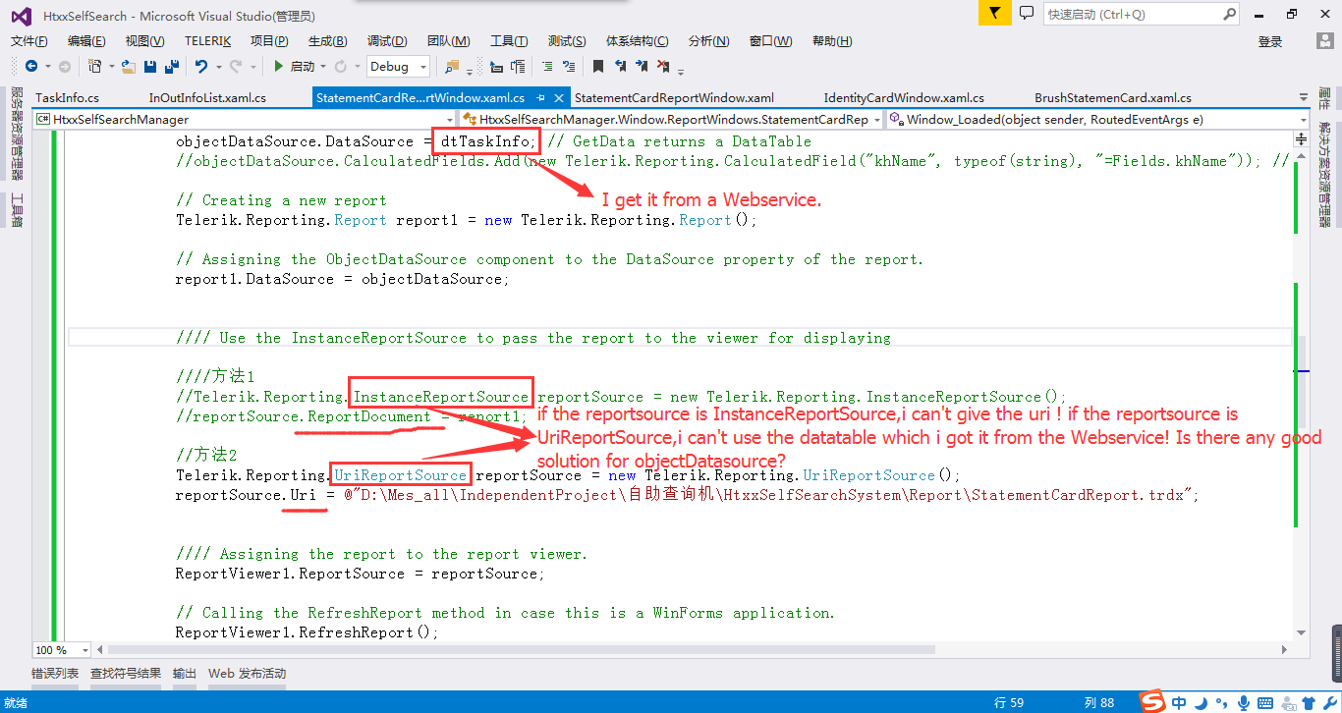
Task: Click the 快速启动 (Ctrl+Q) search box
Action: point(1142,14)
